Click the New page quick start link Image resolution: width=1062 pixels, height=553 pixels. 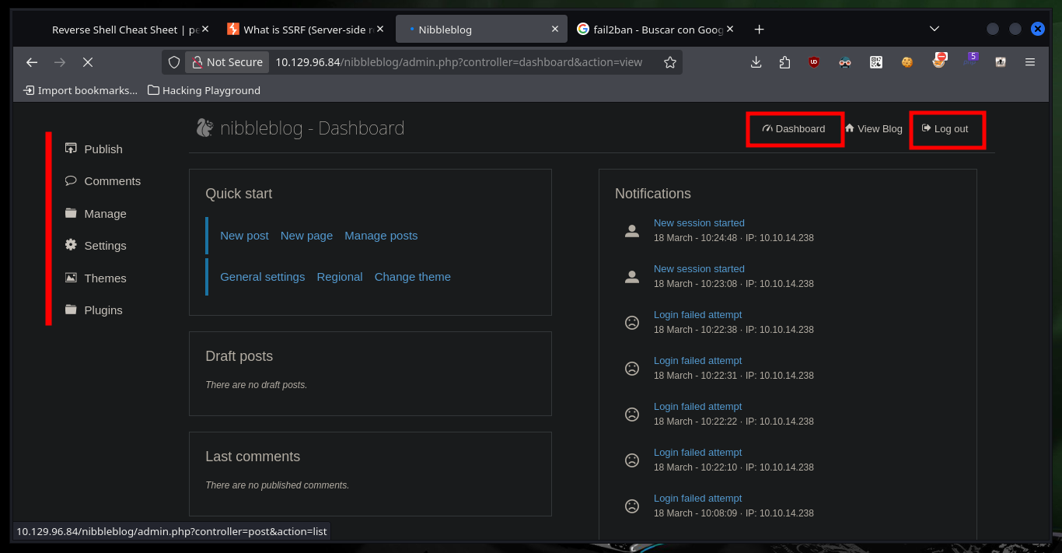pos(306,235)
